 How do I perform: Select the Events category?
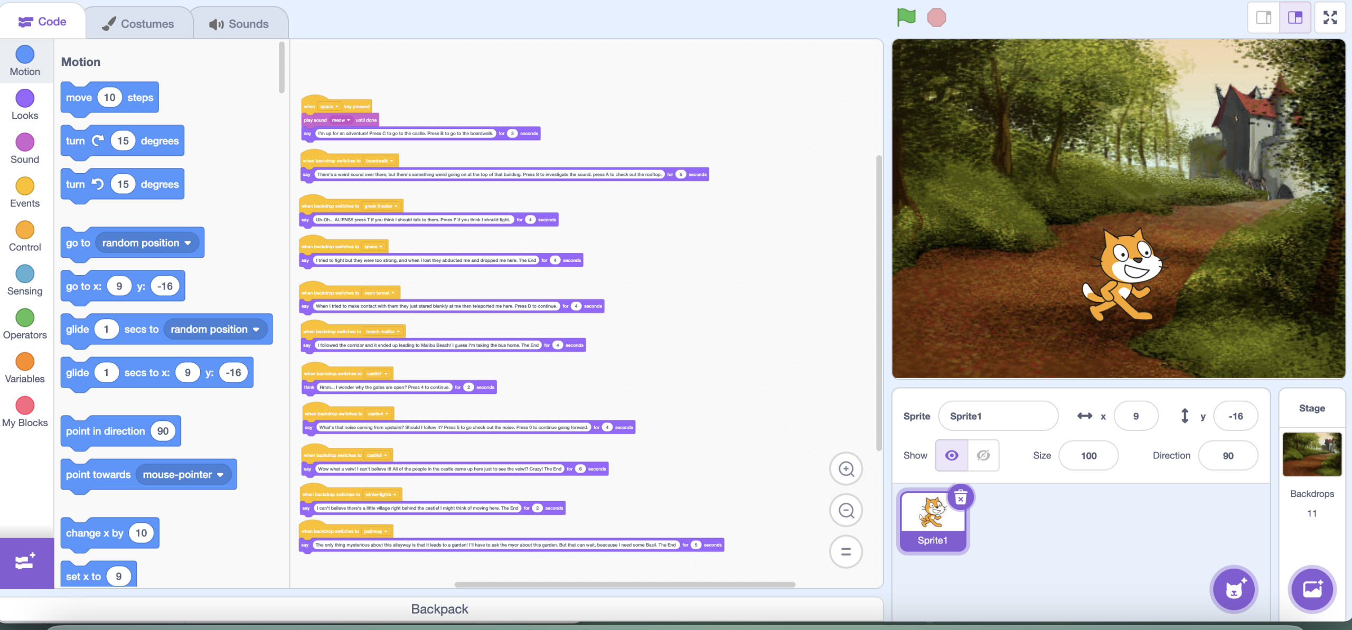tap(25, 193)
